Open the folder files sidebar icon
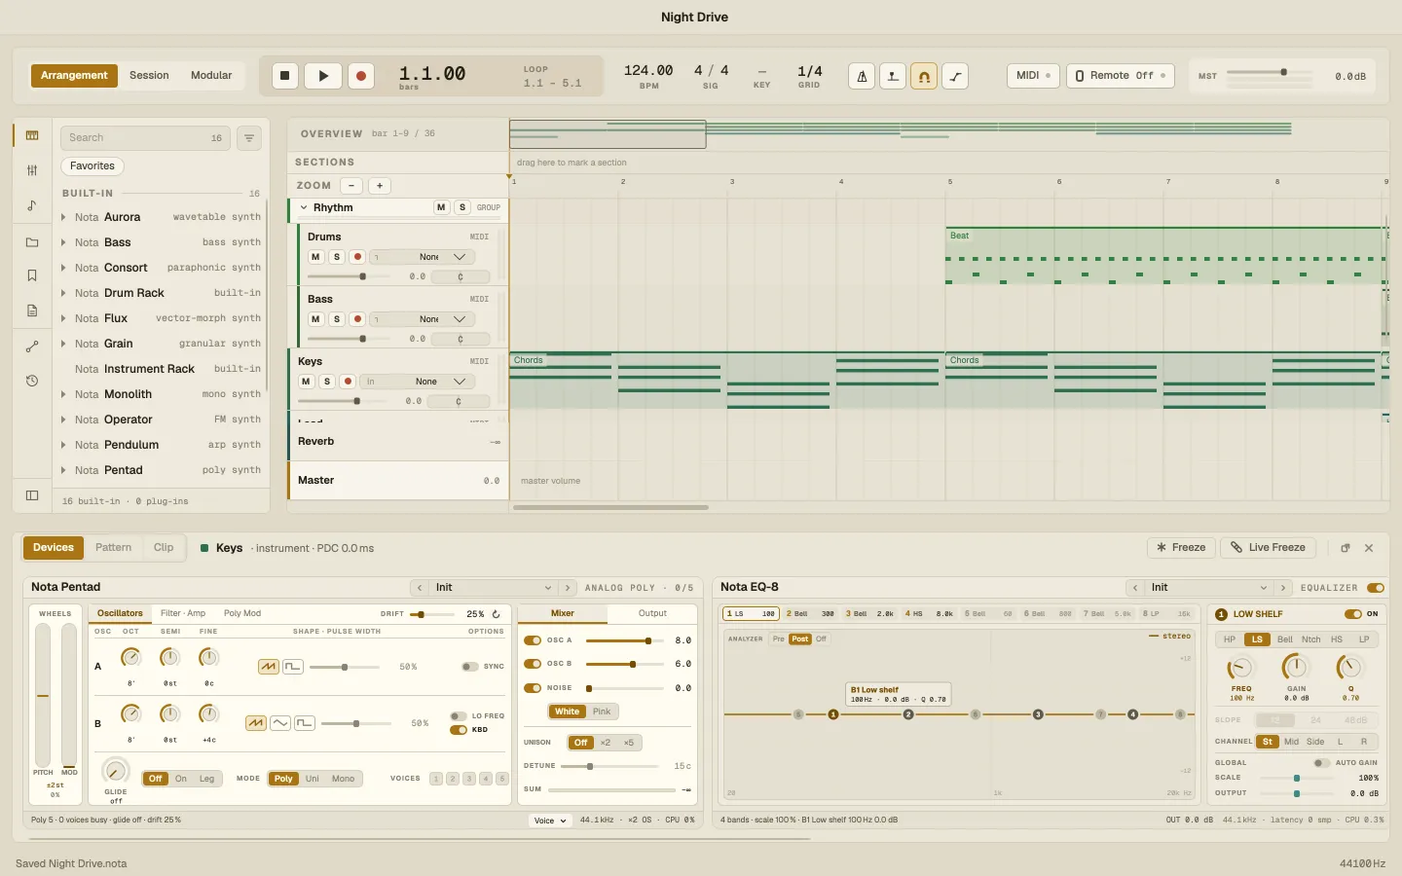 32,242
